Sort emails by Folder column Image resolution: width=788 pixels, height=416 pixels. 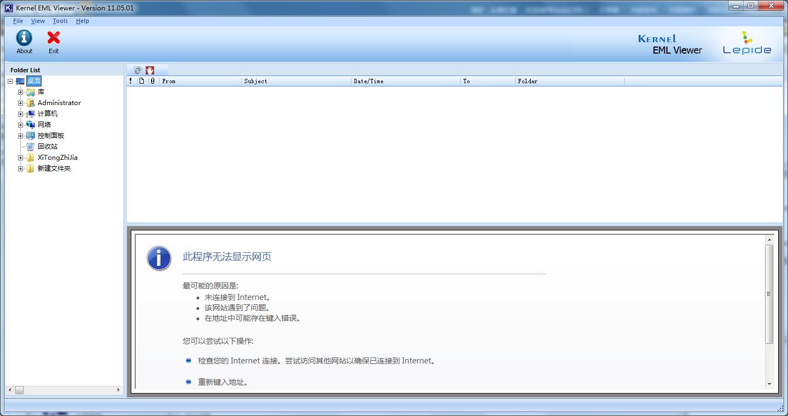tap(570, 81)
